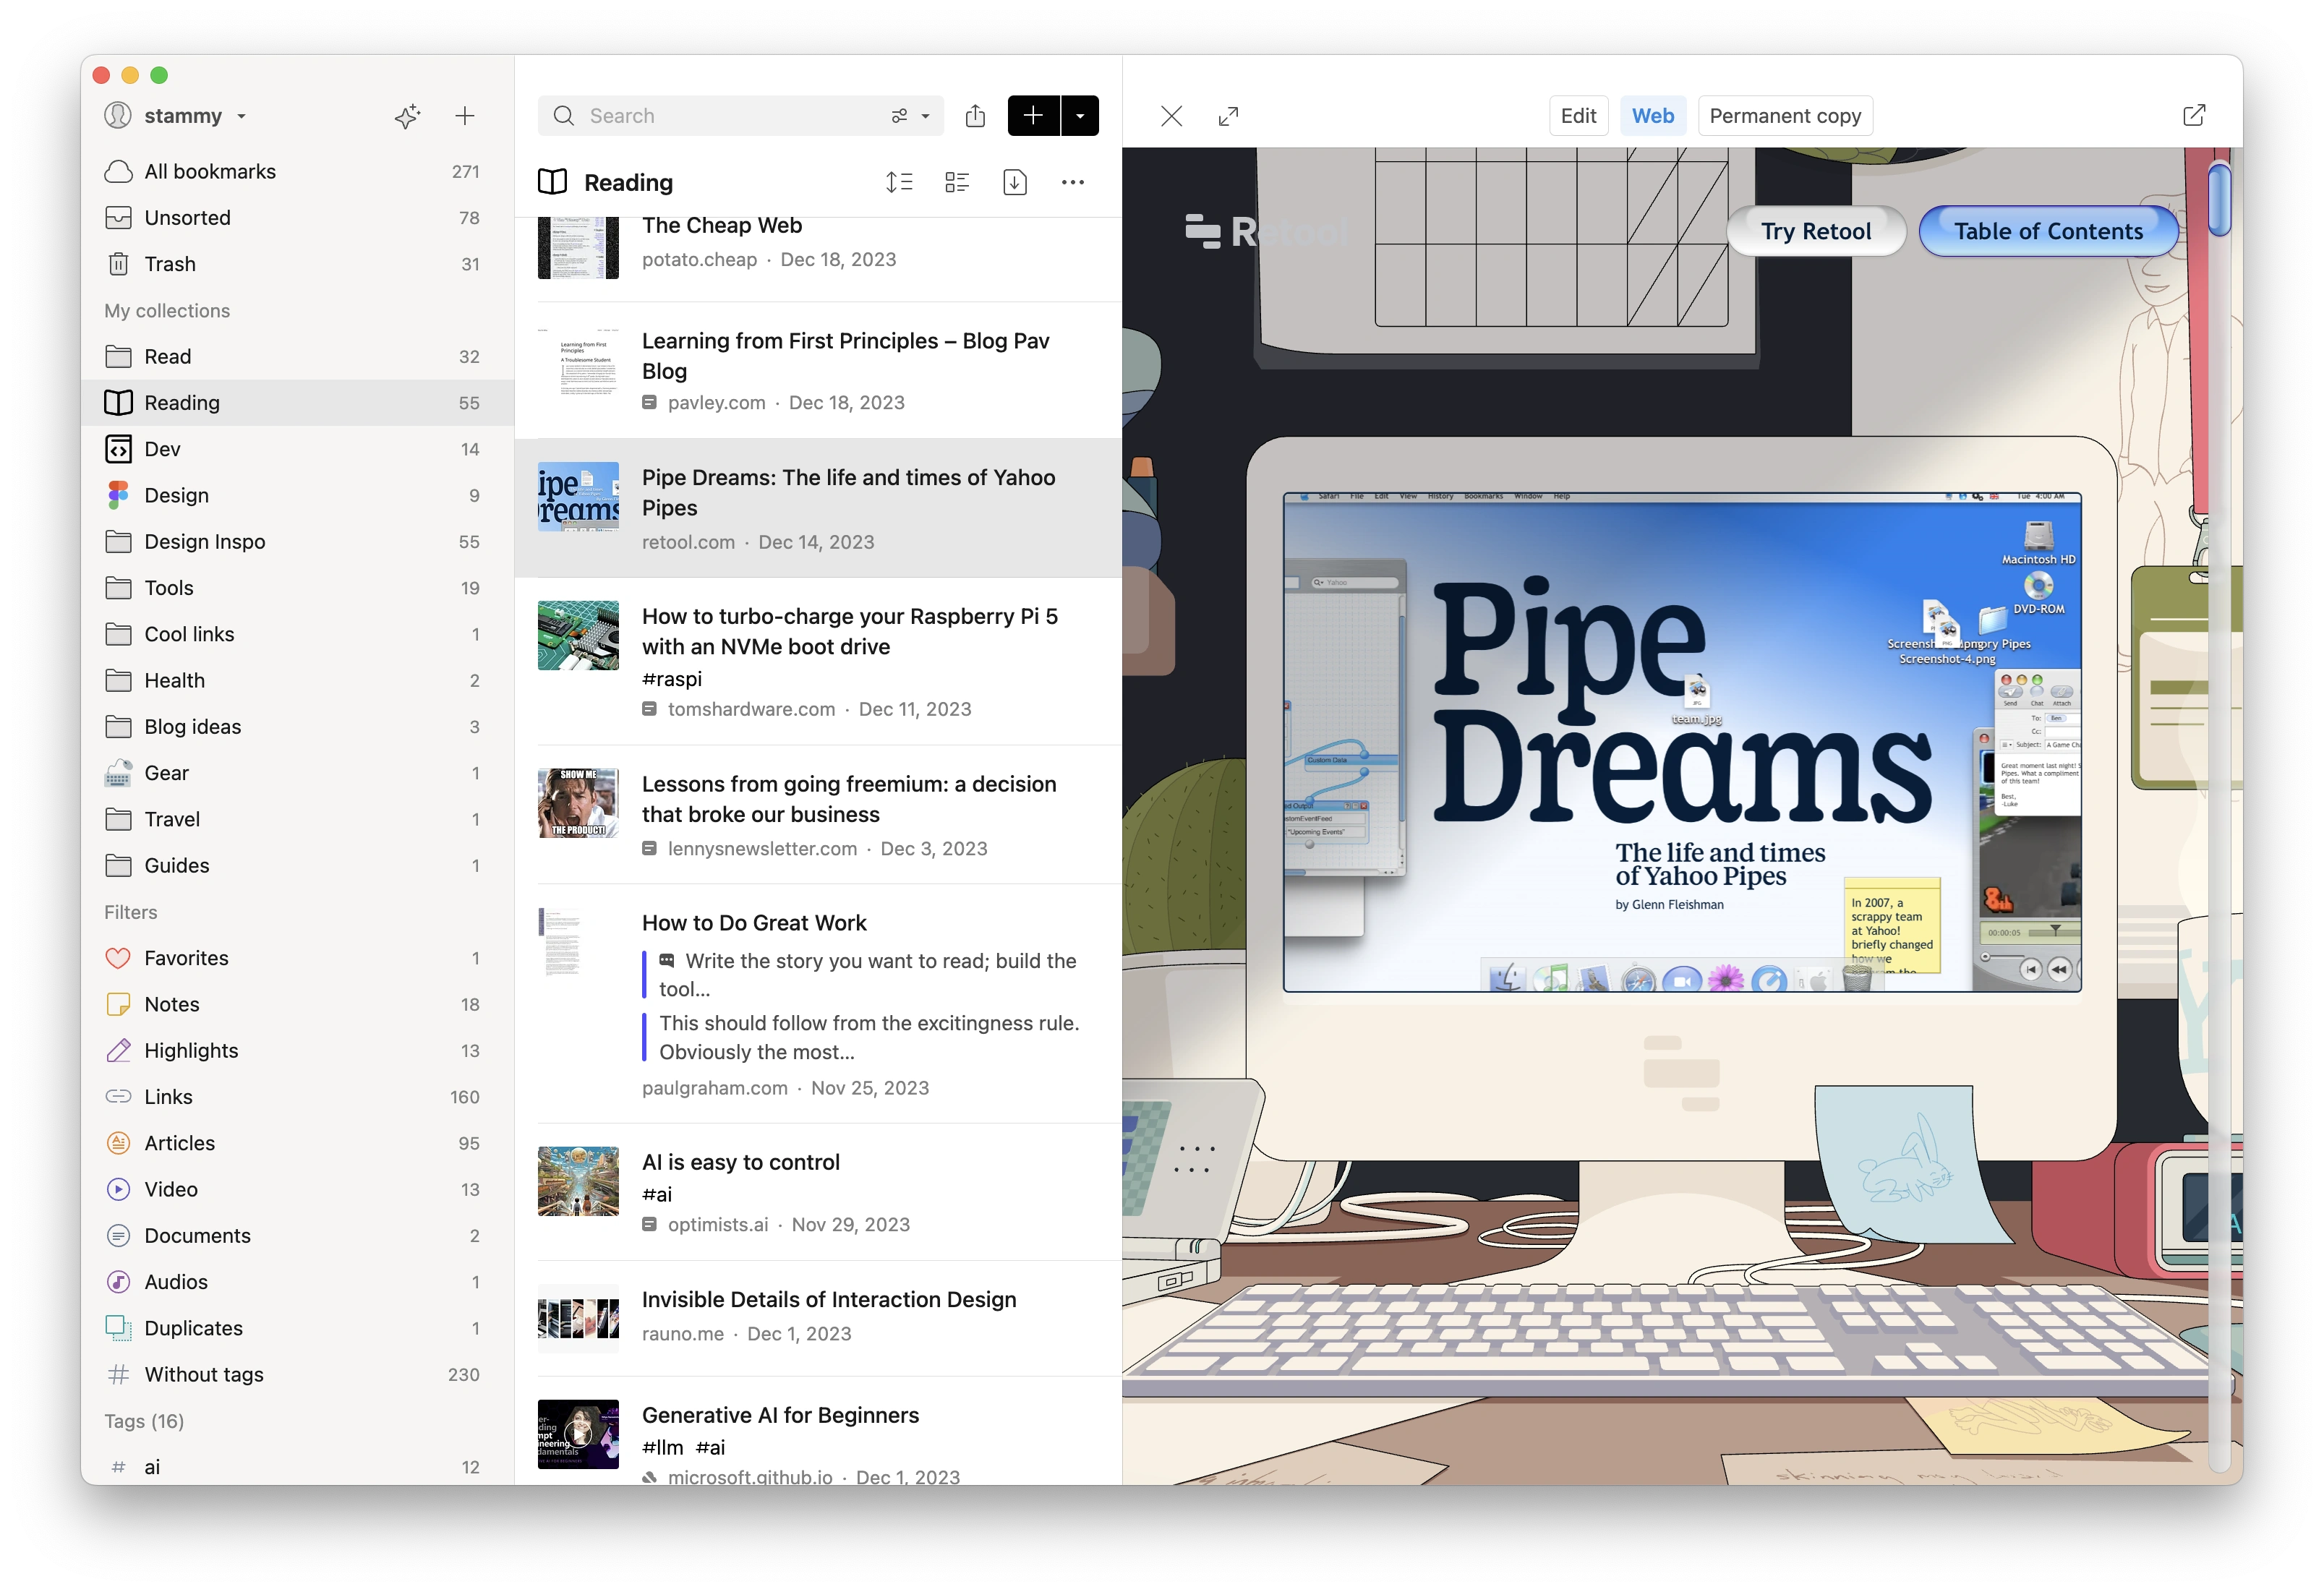Filter by Articles
Screen dimensions: 2324x1592
[297, 1143]
